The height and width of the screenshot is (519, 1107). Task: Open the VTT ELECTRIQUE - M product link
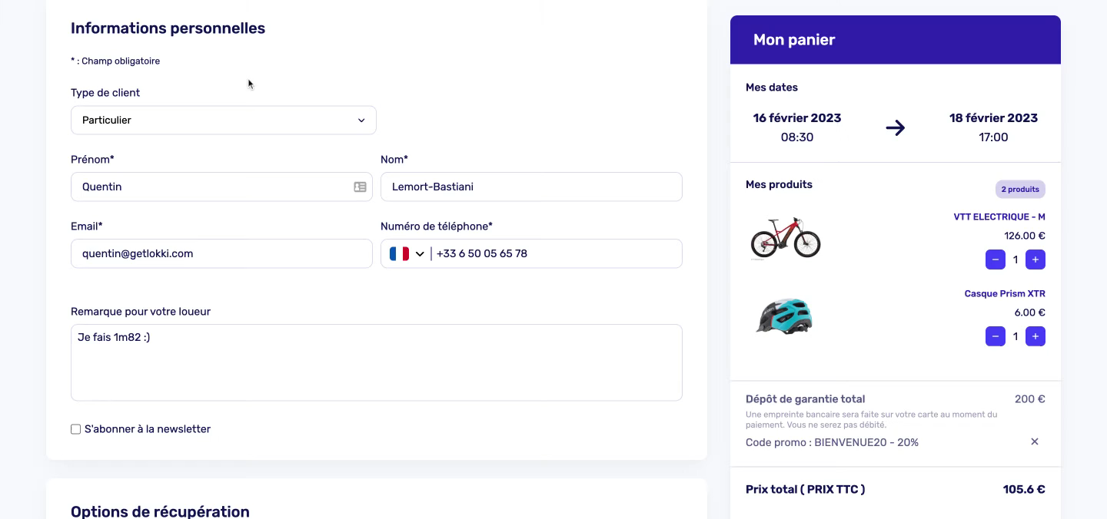[x=999, y=217]
